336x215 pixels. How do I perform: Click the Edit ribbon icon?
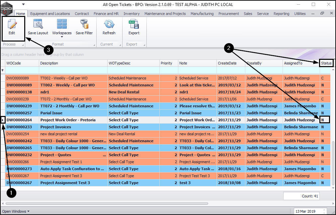(12, 27)
